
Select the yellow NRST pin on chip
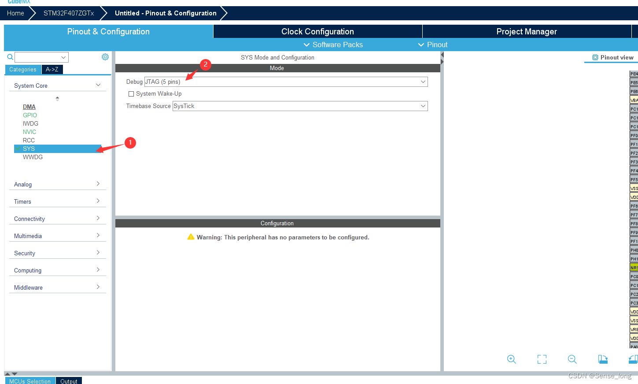click(634, 268)
